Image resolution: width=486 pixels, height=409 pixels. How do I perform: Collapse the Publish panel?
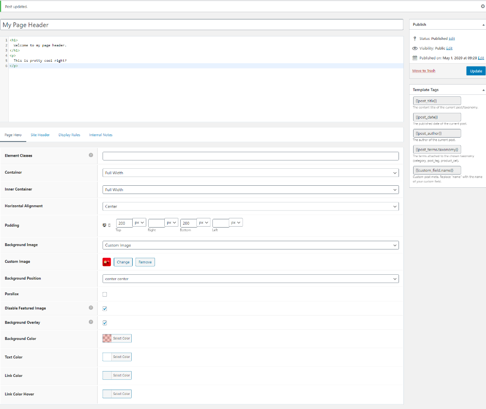pyautogui.click(x=483, y=25)
